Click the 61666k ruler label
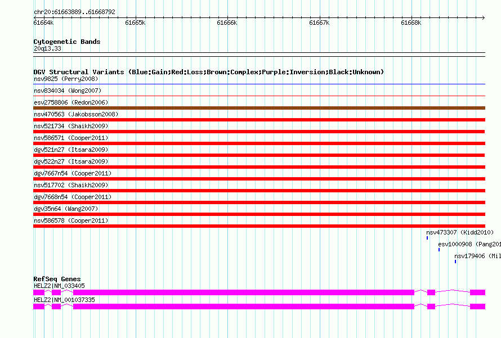The image size is (501, 338). pos(227,22)
